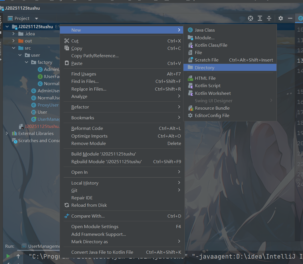Expand the External Libraries node chevron
This screenshot has height=264, width=303.
tap(7, 133)
